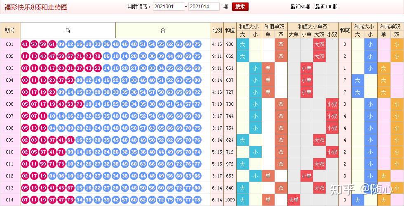
Task: Click the 大双 cell in row 009
Action: click(319, 140)
